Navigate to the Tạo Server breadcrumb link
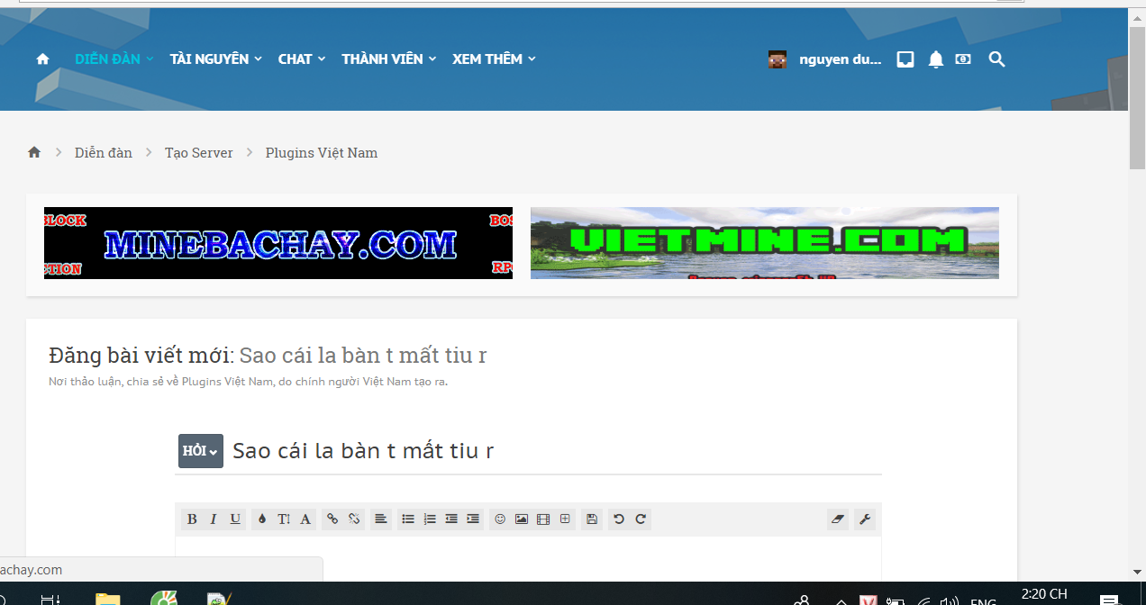Viewport: 1146px width, 605px height. tap(198, 152)
